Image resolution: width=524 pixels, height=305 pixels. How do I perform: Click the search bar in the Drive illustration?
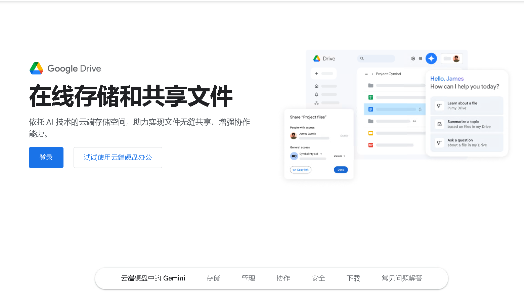point(376,58)
